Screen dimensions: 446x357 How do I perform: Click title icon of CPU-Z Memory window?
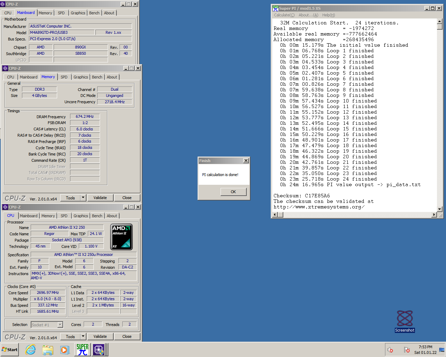[x=5, y=68]
